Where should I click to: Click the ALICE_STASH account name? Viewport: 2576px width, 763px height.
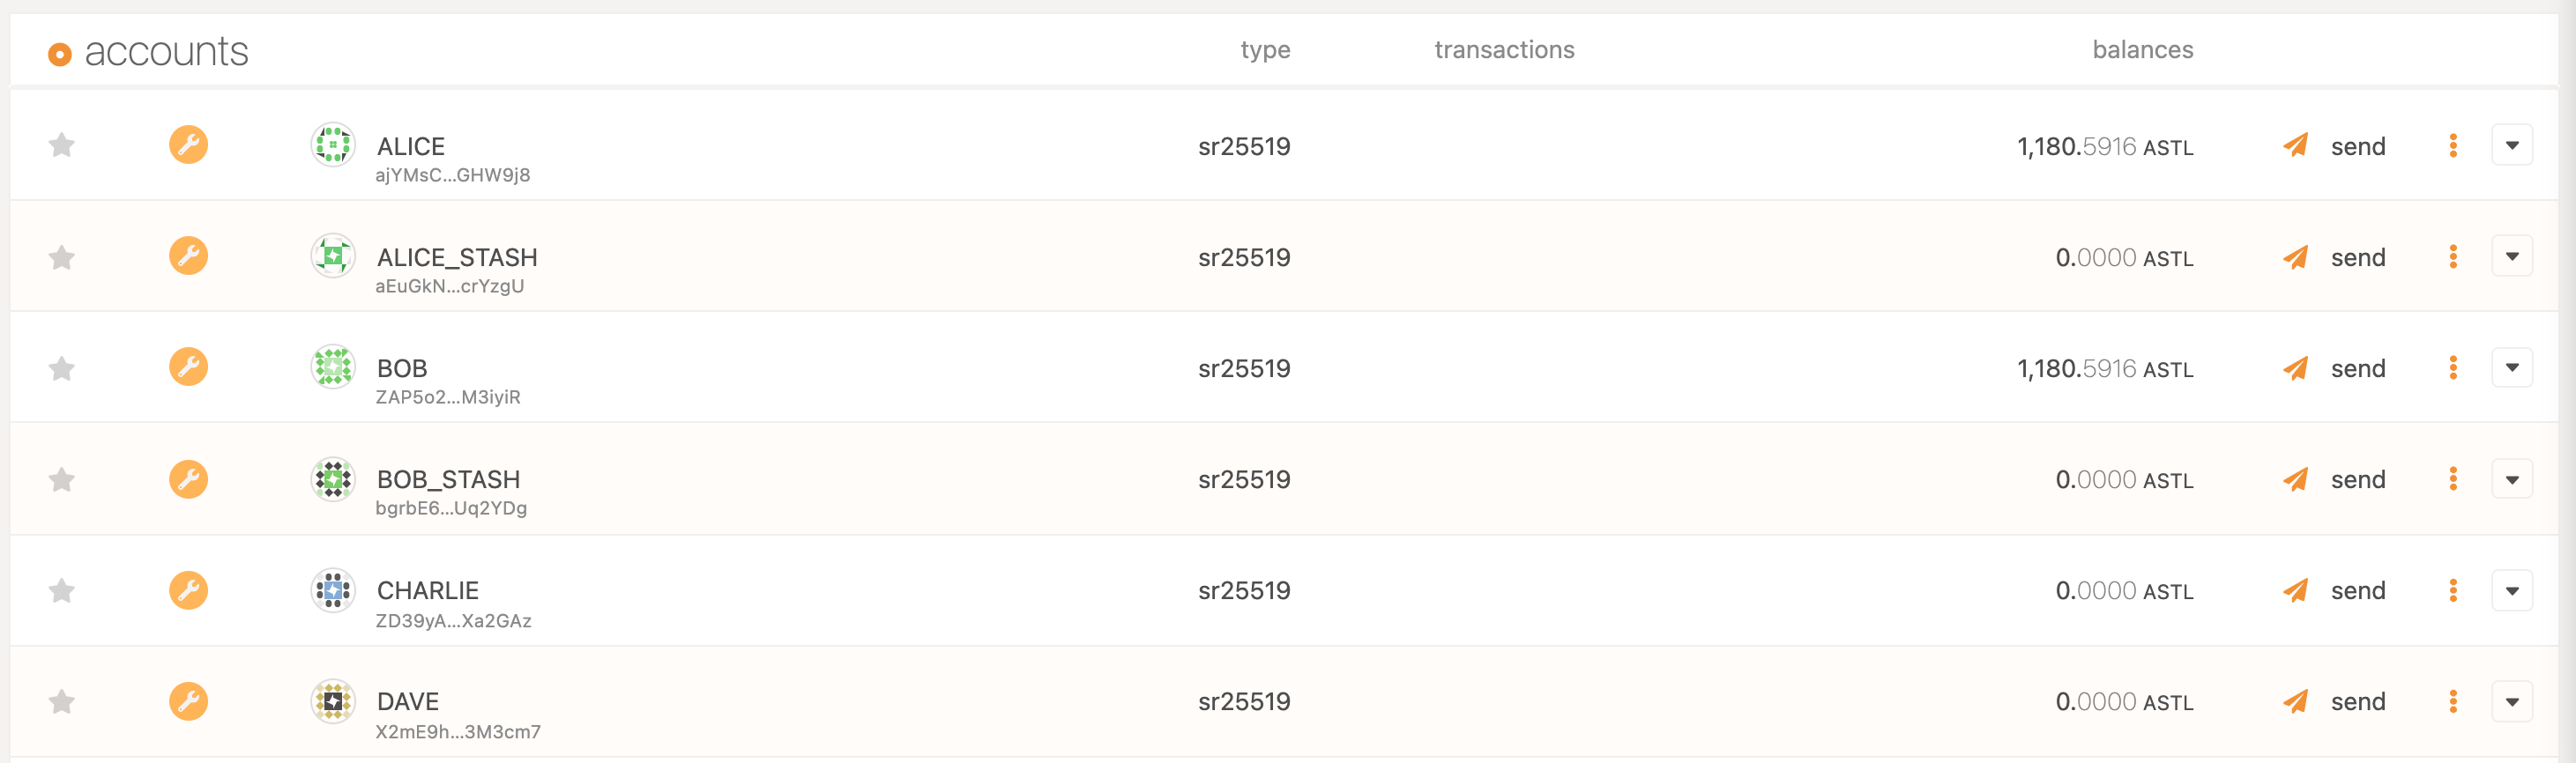[457, 257]
